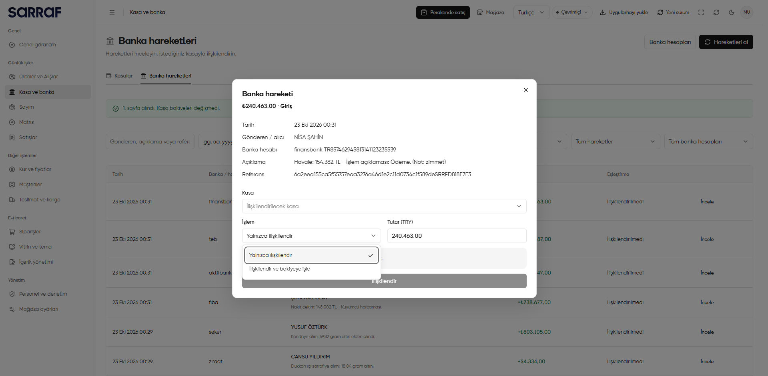
Task: Click the Hareketleri al button
Action: (726, 42)
